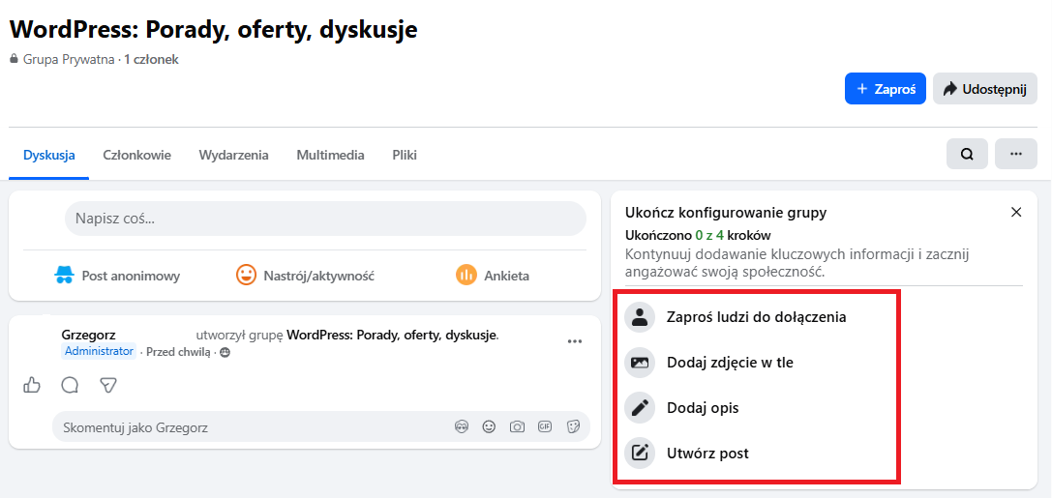Open emoji picker in comment box
Screen dimensions: 1052x498
coord(489,426)
